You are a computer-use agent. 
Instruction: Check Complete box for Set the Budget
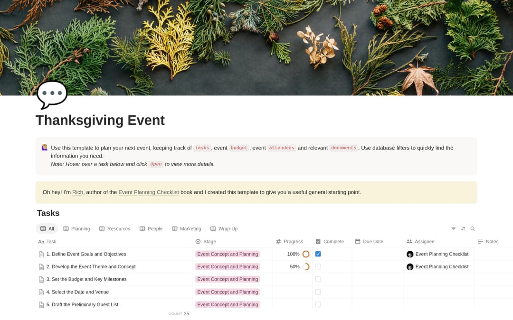pyautogui.click(x=318, y=279)
